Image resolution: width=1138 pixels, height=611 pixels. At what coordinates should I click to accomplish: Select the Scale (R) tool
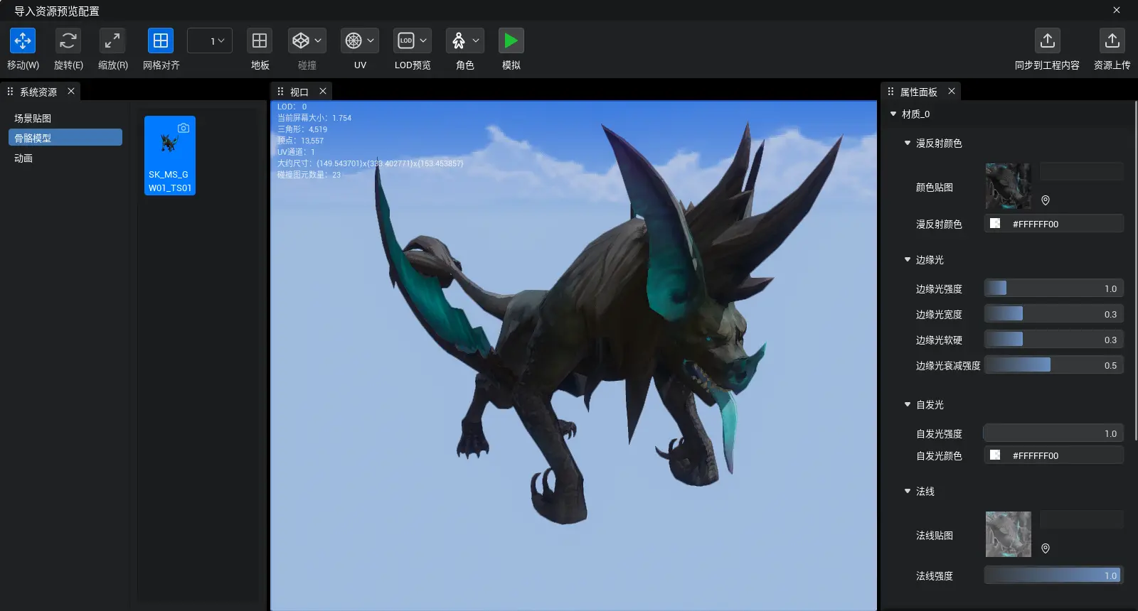pyautogui.click(x=112, y=40)
